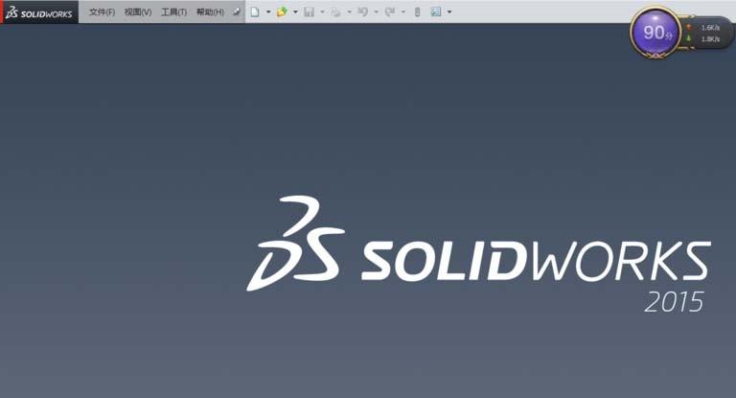The width and height of the screenshot is (736, 398).
Task: Click the SolidWorks logo in the title bar
Action: 39,12
